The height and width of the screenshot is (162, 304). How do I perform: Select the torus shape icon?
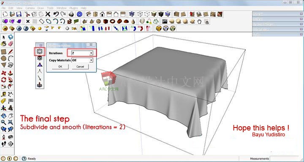(x=112, y=21)
